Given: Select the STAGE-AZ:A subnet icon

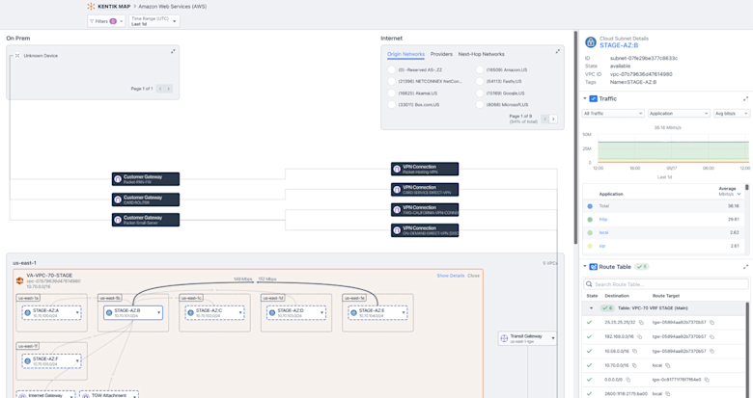Looking at the screenshot, I should 28,313.
